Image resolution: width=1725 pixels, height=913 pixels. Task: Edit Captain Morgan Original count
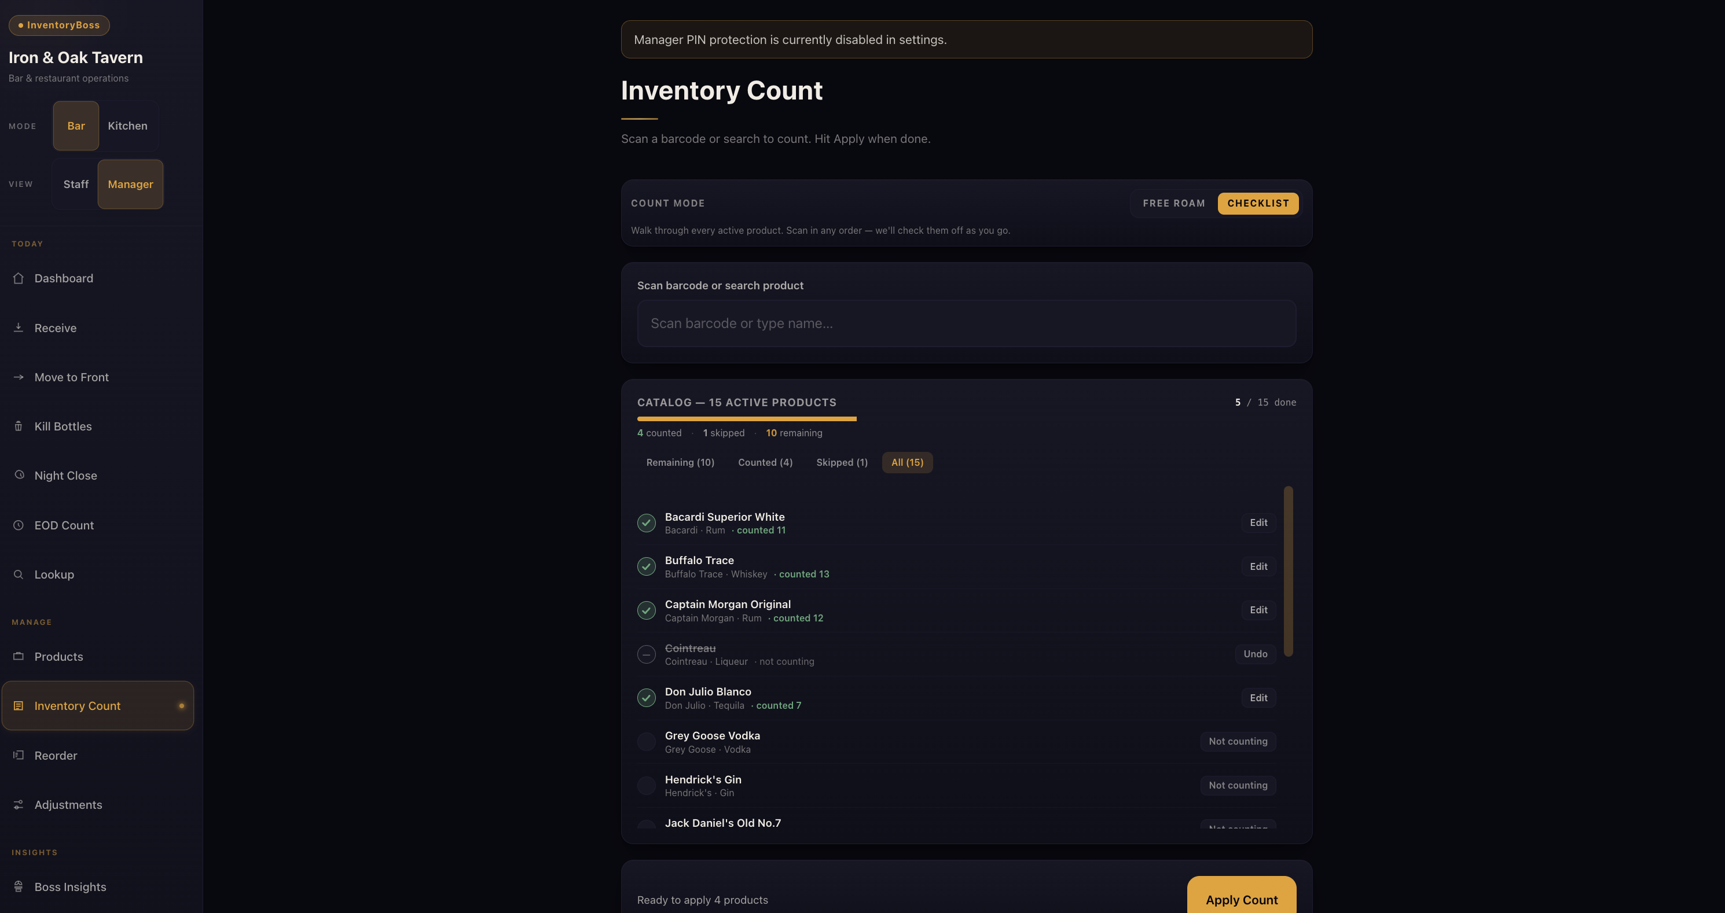pyautogui.click(x=1258, y=610)
